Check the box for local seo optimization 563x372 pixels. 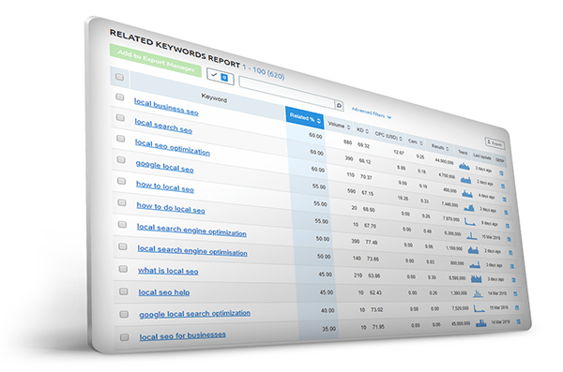click(x=121, y=139)
